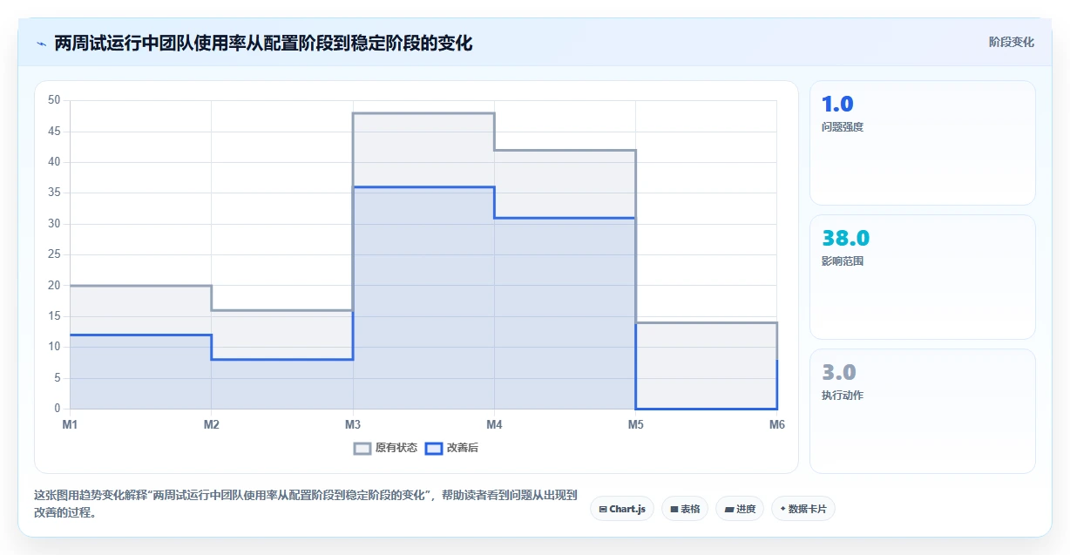Click the 问题强度 label
This screenshot has height=555, width=1070.
point(843,127)
